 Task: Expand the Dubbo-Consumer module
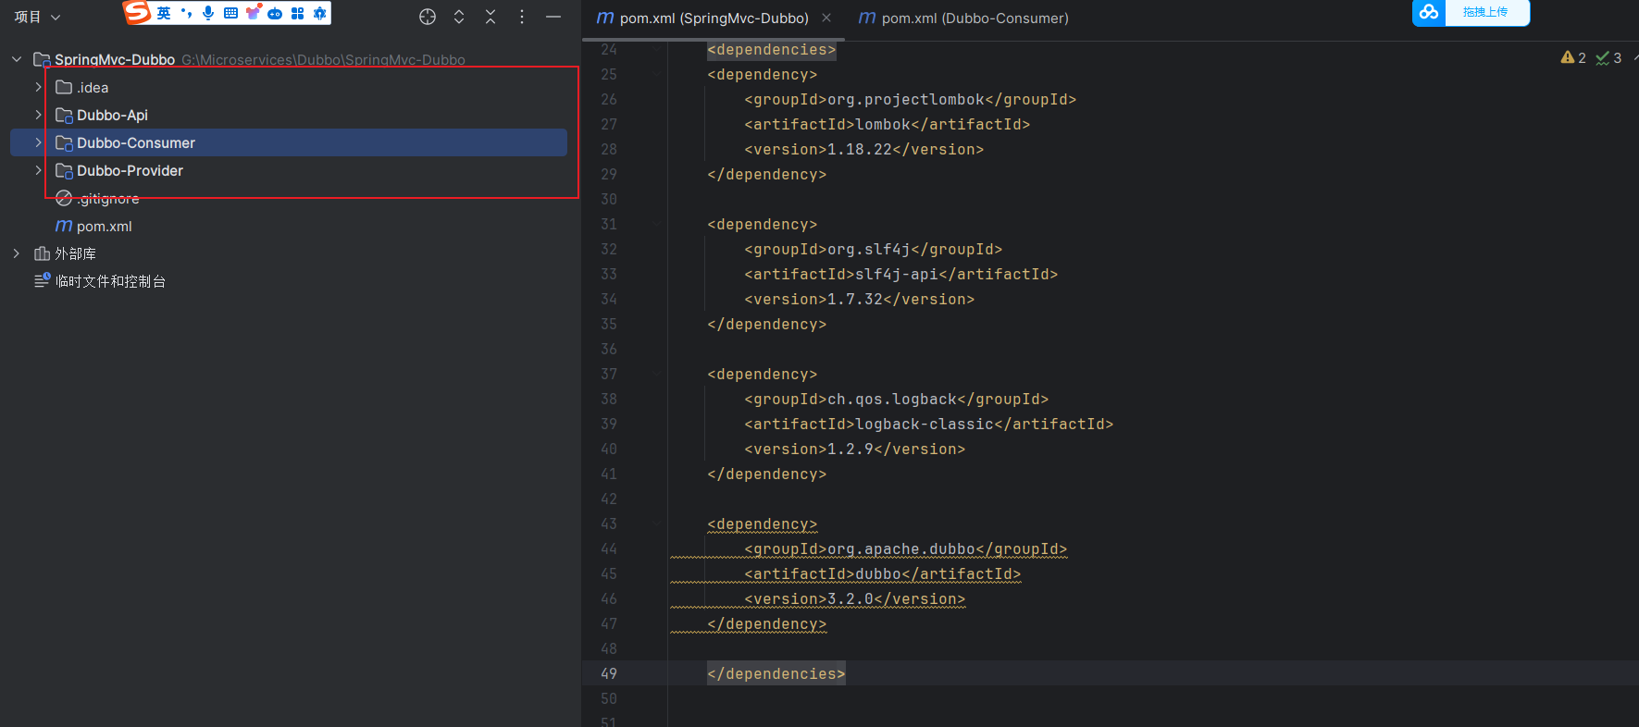38,142
